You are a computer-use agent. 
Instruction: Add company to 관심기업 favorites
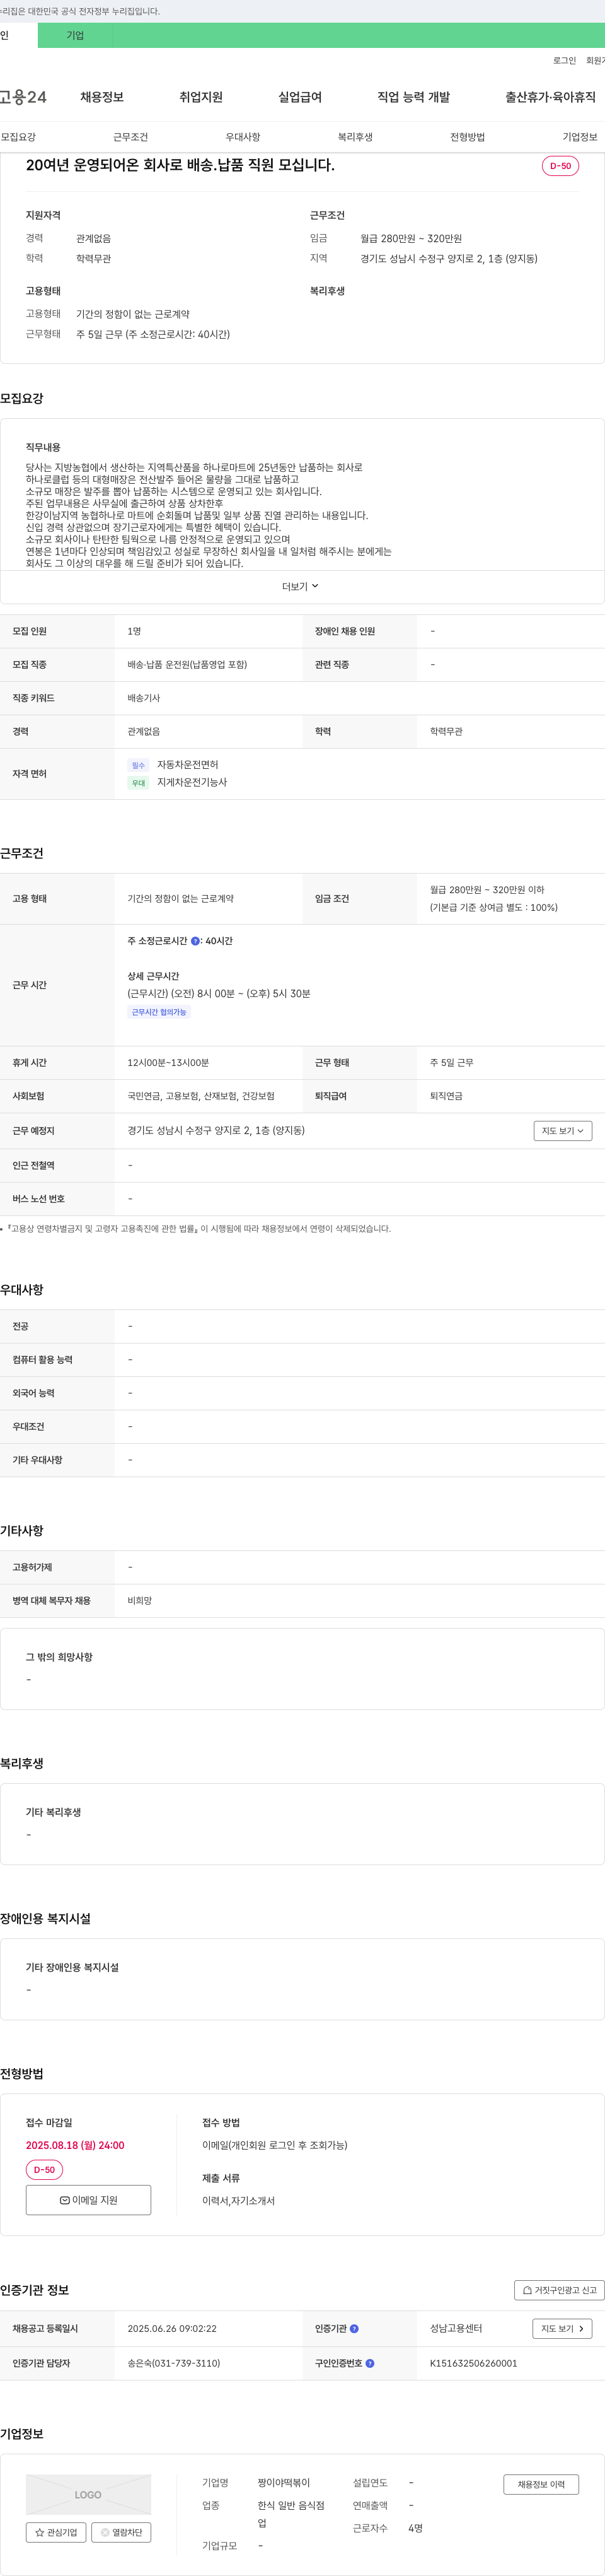coord(56,2533)
